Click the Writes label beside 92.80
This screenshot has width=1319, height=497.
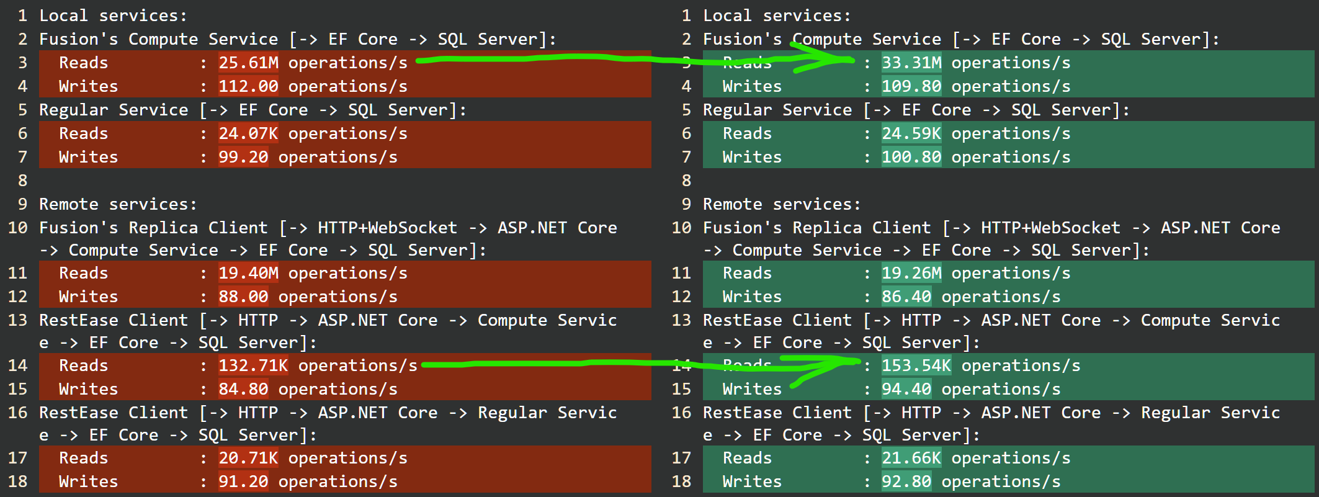click(752, 481)
